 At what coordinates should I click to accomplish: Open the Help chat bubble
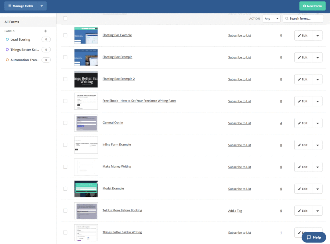pyautogui.click(x=314, y=237)
